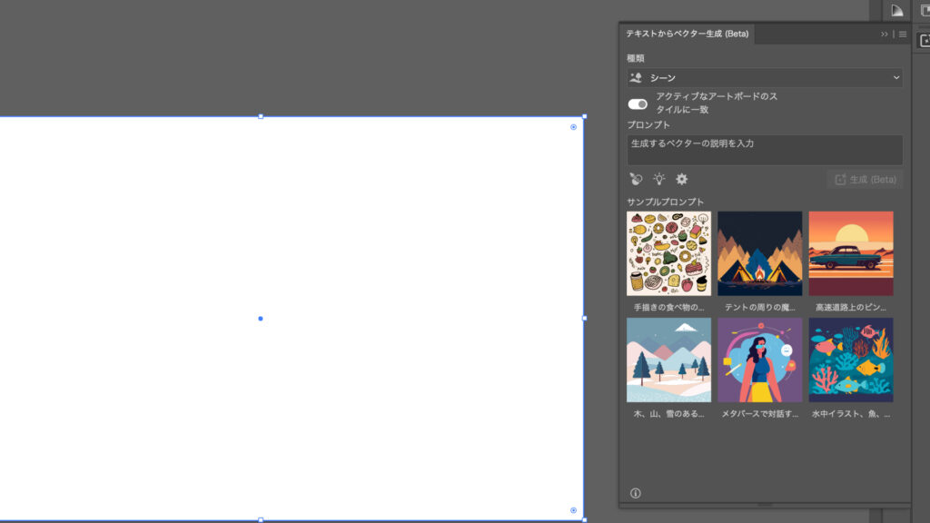Click the hand-drawn food sample prompt
The width and height of the screenshot is (930, 523).
pyautogui.click(x=668, y=252)
